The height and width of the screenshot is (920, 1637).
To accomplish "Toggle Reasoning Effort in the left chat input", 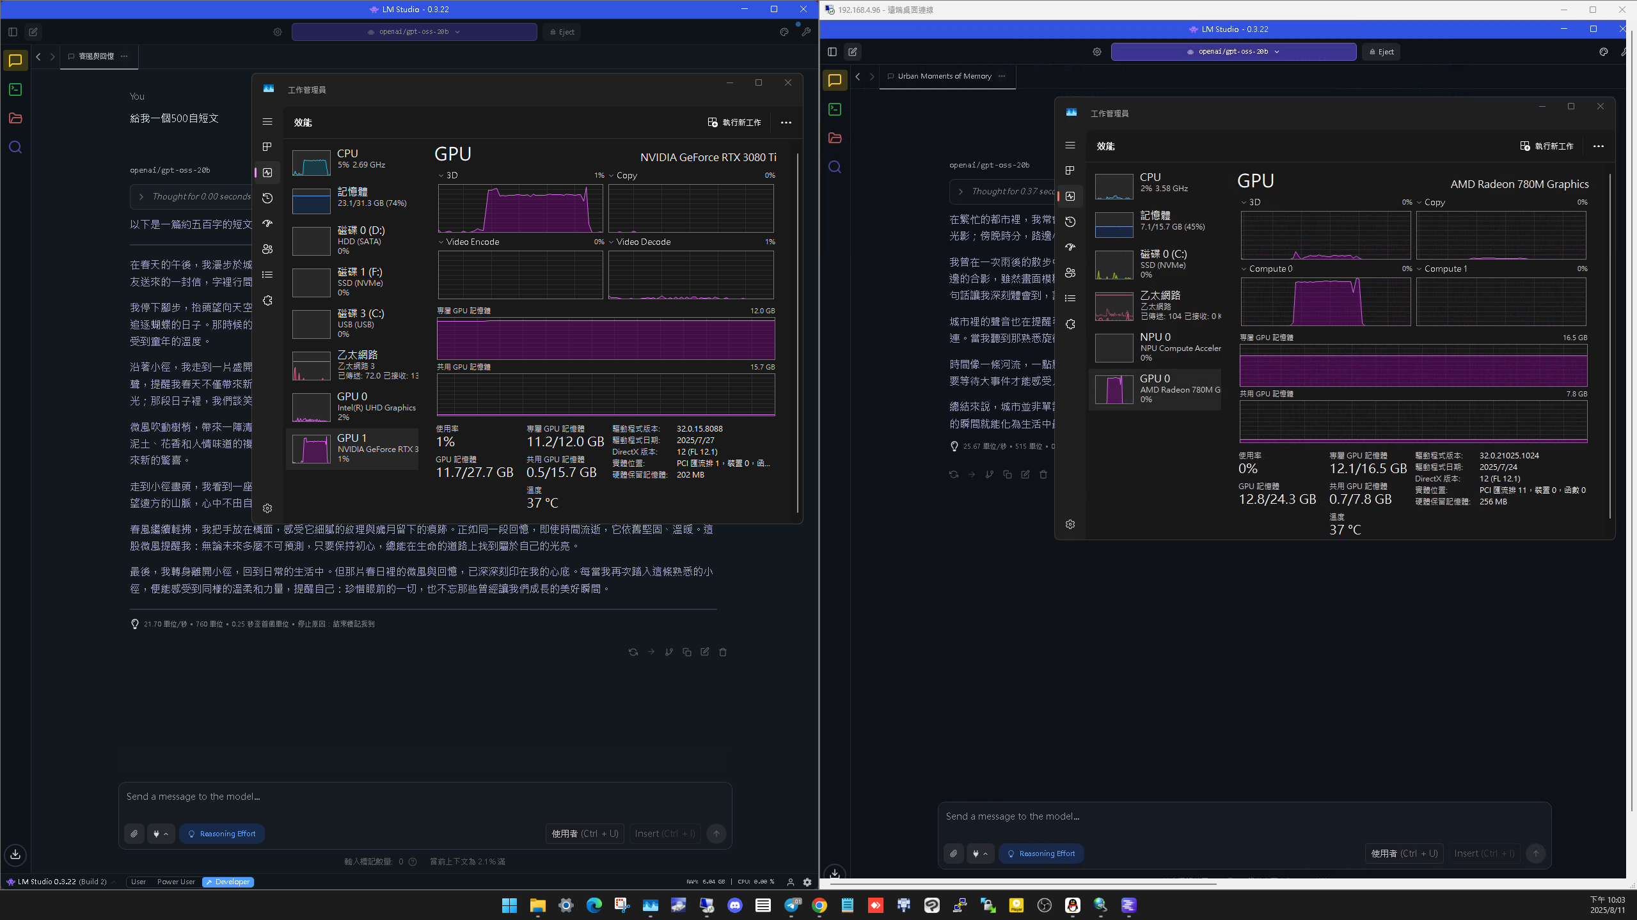I will pyautogui.click(x=222, y=834).
